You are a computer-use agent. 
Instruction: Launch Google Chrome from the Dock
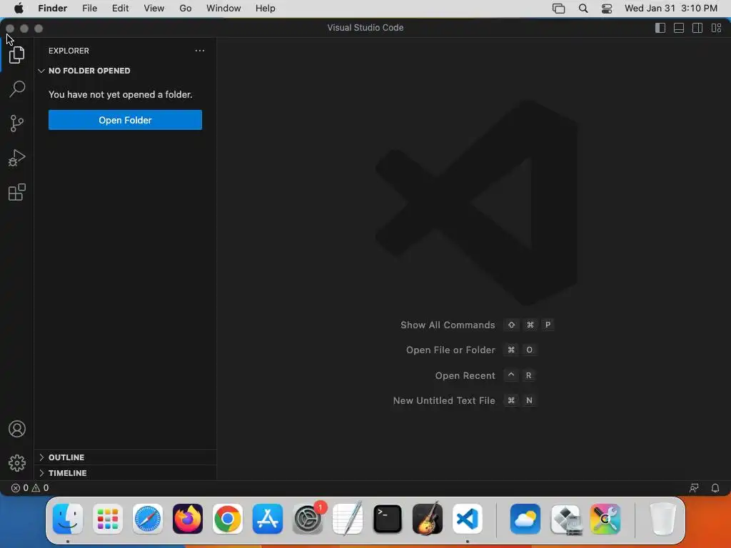click(228, 519)
